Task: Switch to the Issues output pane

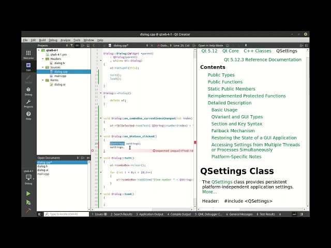Action: [x=98, y=214]
